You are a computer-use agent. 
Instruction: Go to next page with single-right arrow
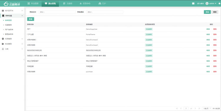point(195,108)
